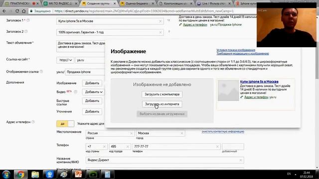Close the Оценка бюджета tab
The width and height of the screenshot is (319, 179).
[153, 3]
